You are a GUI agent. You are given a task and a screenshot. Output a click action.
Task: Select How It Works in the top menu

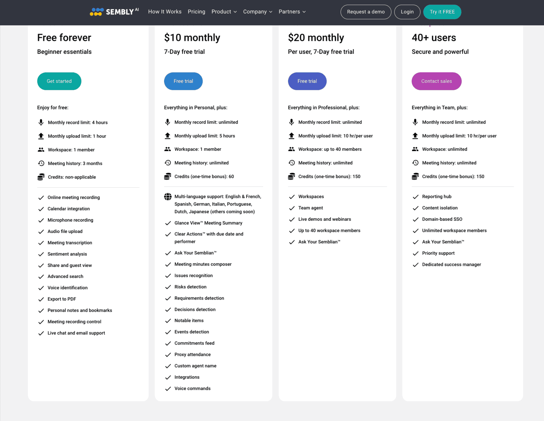[x=165, y=12]
